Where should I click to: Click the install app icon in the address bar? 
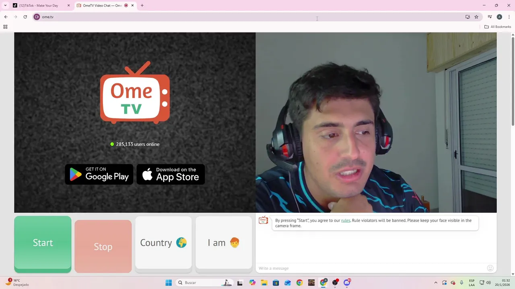pyautogui.click(x=468, y=17)
